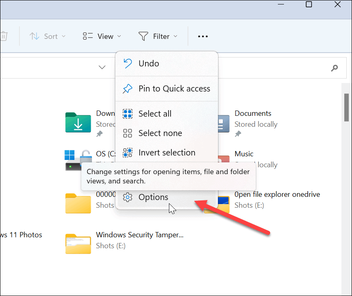Click the Filter funnel icon
The width and height of the screenshot is (352, 296).
143,36
